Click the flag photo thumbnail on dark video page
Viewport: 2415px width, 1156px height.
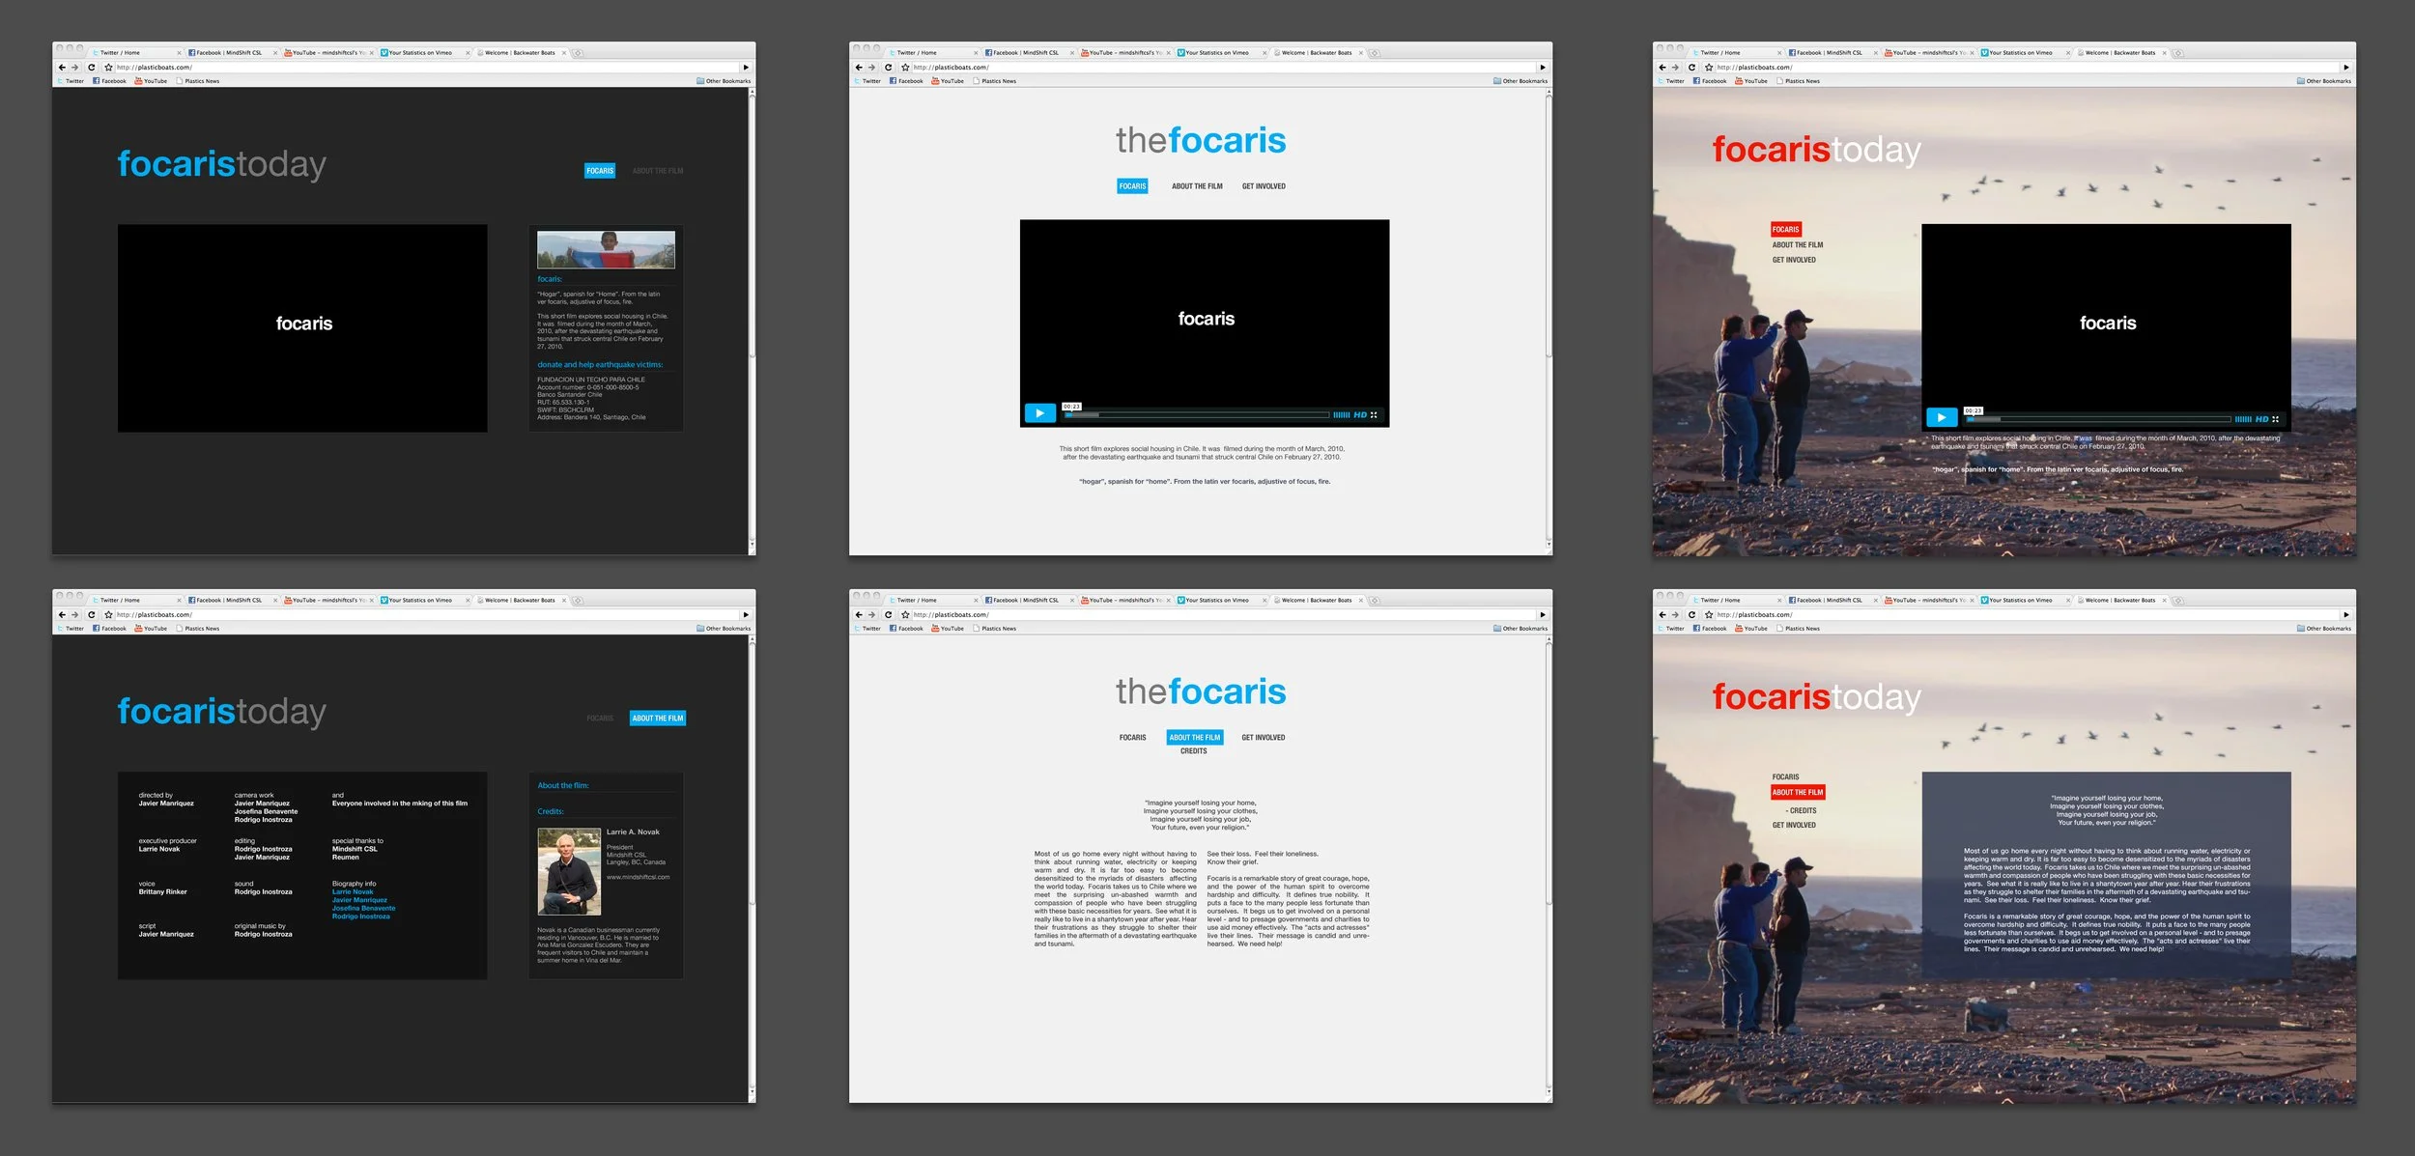coord(606,250)
